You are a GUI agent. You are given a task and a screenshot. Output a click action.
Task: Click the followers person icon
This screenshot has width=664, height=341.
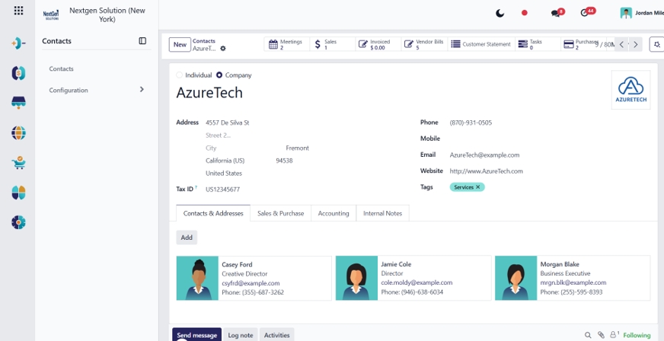point(614,334)
